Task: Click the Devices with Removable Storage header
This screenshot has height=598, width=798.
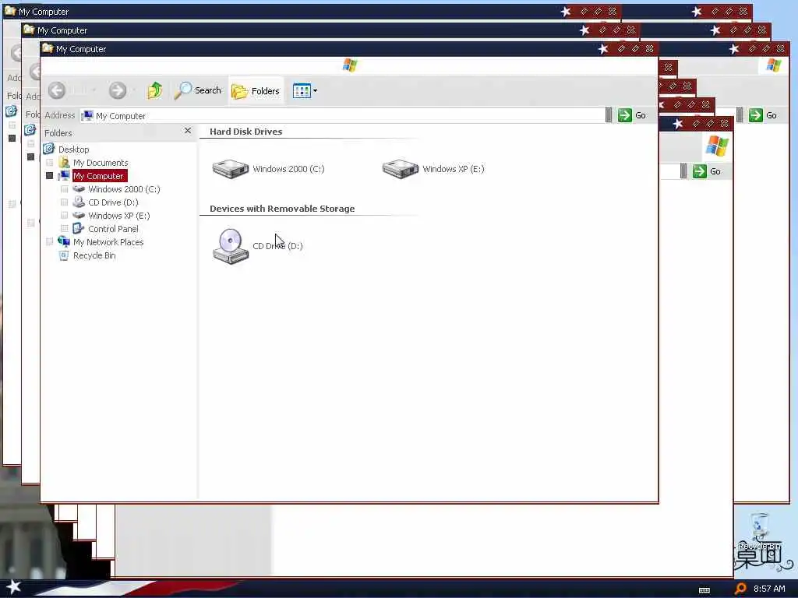Action: point(282,209)
